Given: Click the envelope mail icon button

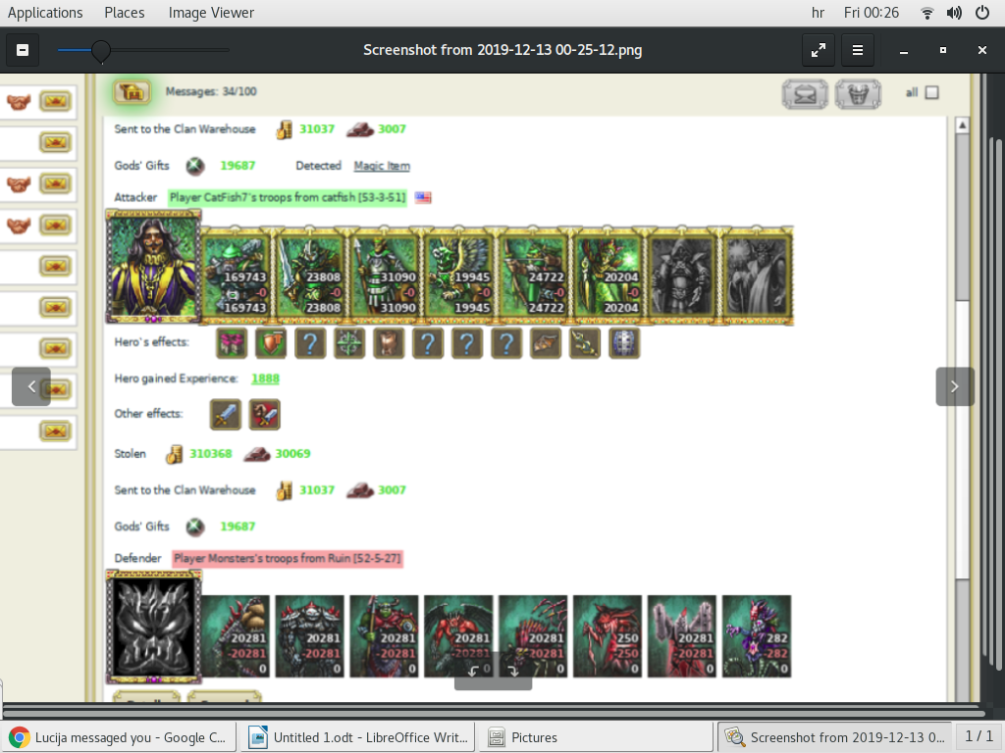Looking at the screenshot, I should click(x=805, y=94).
